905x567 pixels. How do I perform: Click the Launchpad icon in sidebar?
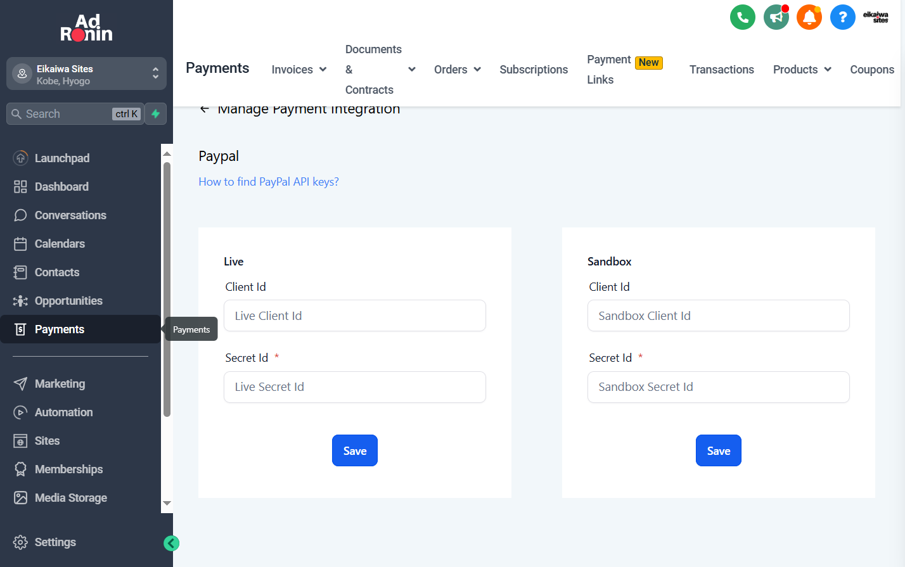(x=20, y=158)
